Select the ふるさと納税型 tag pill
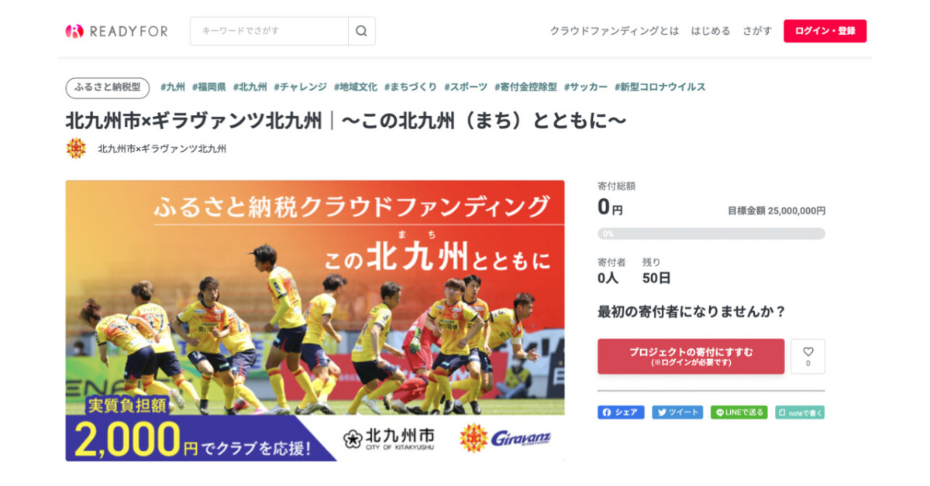 108,87
